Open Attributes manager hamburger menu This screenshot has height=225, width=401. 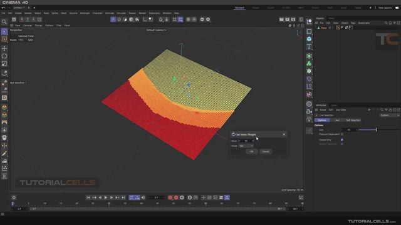coord(316,110)
